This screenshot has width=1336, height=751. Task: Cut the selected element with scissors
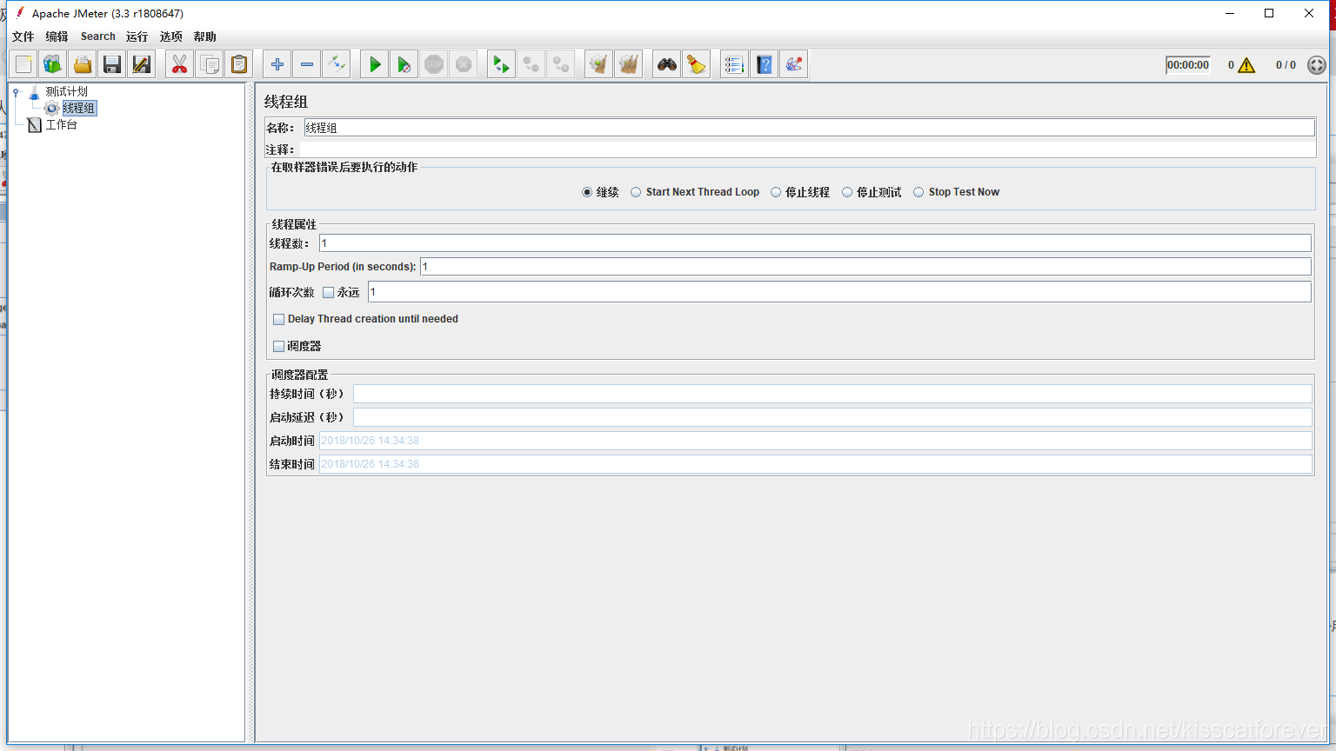click(180, 64)
